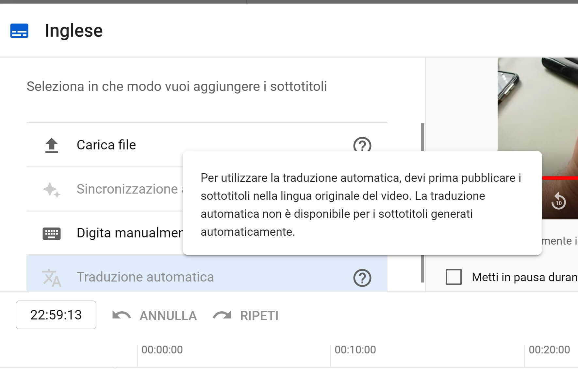Select the 00:20:00 timeline mark
This screenshot has height=377, width=578.
click(549, 350)
